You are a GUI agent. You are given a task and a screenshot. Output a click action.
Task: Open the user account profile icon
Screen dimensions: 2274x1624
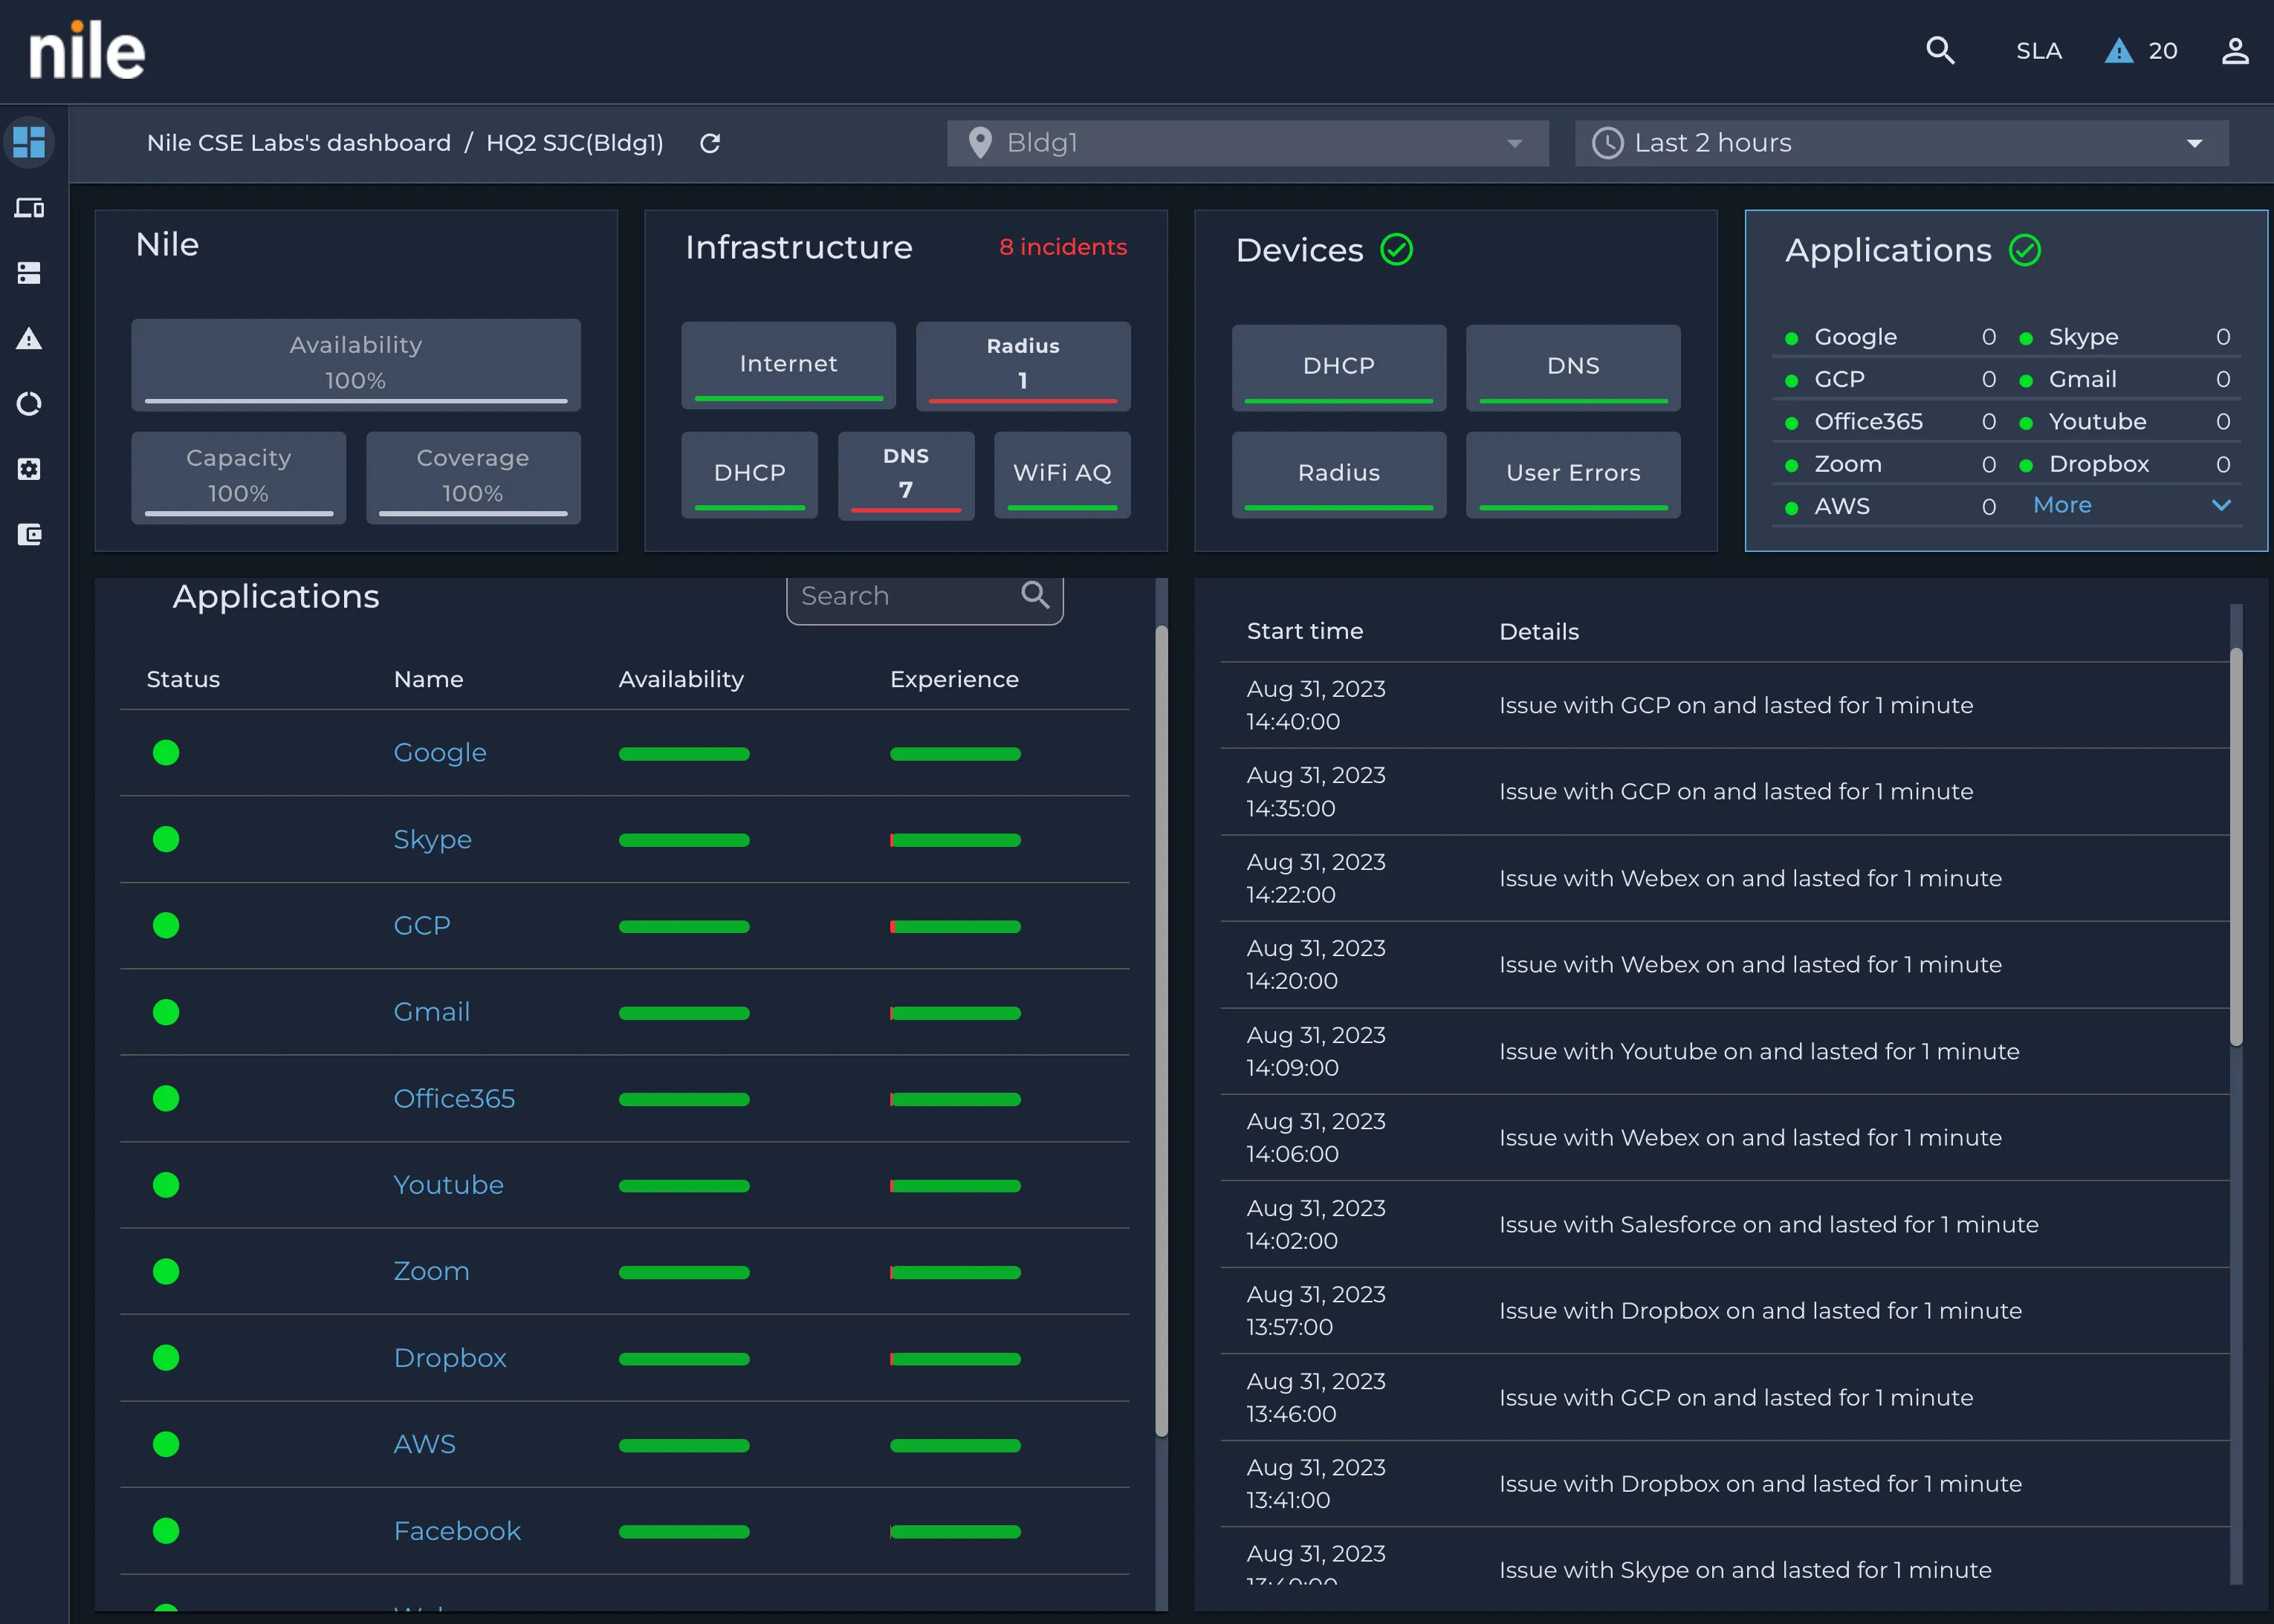[x=2235, y=51]
